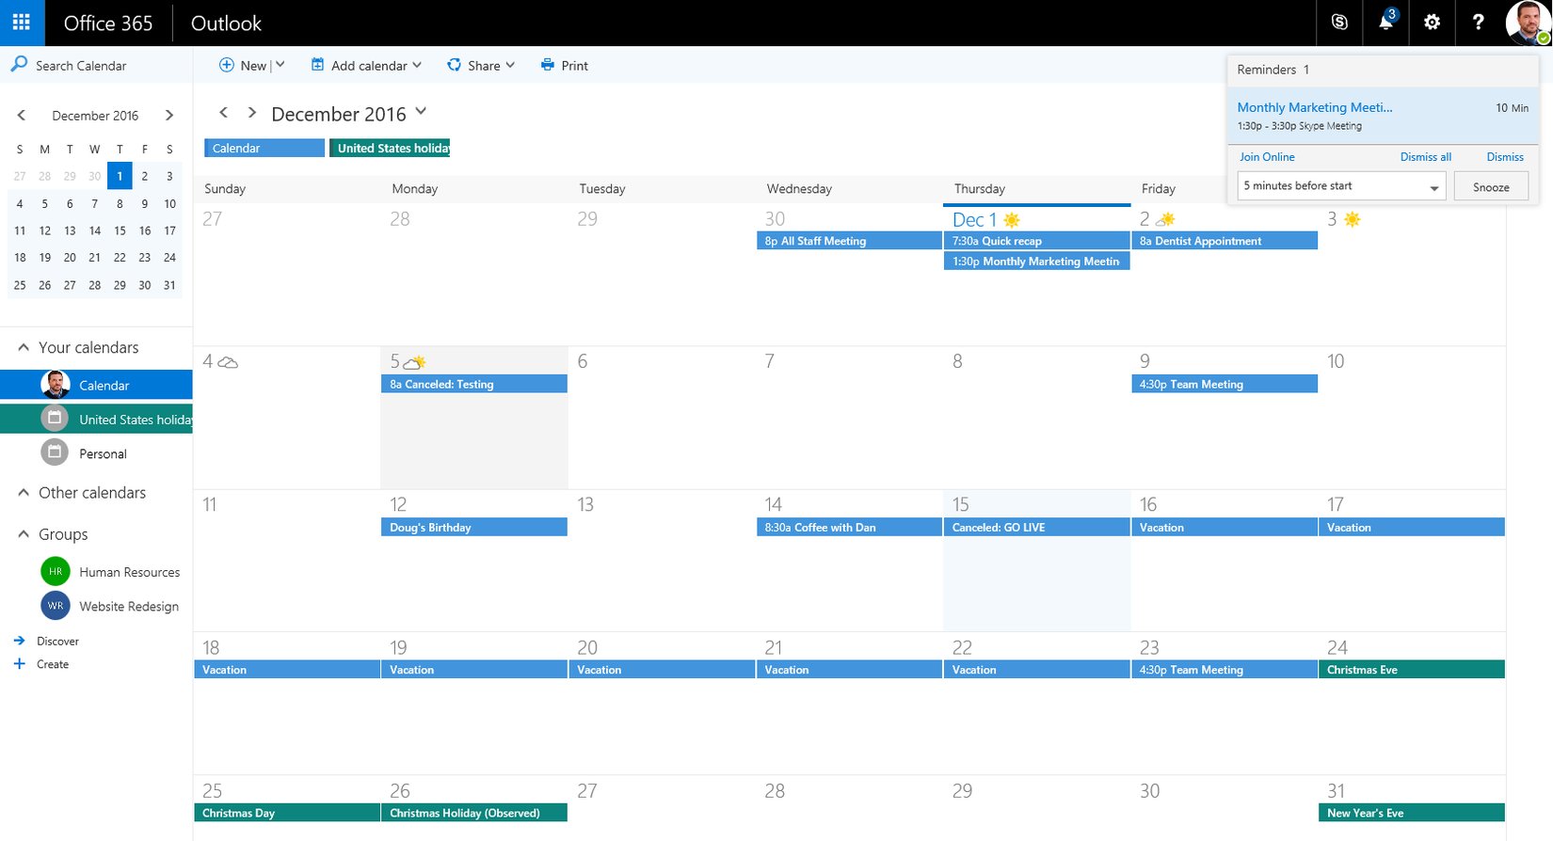
Task: Print the calendar
Action: point(565,65)
